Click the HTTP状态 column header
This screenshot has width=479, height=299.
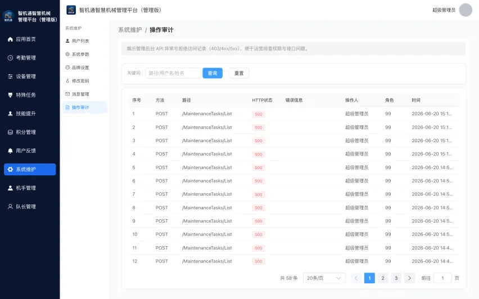pos(262,100)
